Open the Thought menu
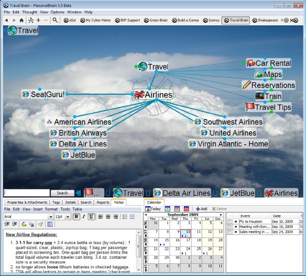The width and height of the screenshot is (306, 276). (29, 12)
